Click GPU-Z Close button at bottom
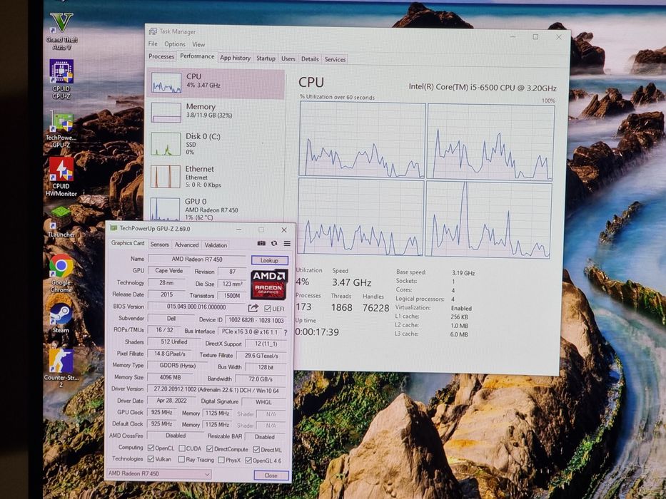This screenshot has width=666, height=499. [x=271, y=475]
